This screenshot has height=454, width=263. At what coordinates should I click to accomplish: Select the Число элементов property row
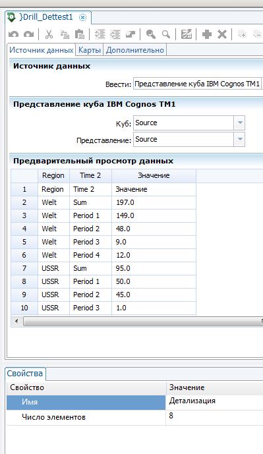86,418
